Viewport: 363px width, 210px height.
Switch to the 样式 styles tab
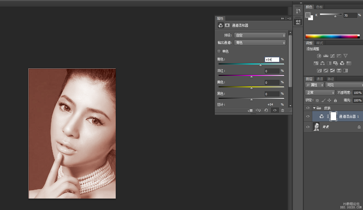320,43
